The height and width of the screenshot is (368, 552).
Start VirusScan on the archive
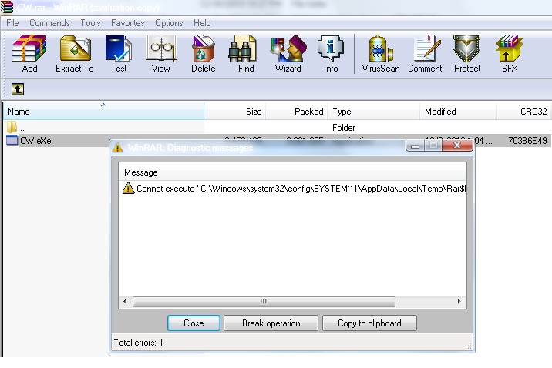point(381,54)
